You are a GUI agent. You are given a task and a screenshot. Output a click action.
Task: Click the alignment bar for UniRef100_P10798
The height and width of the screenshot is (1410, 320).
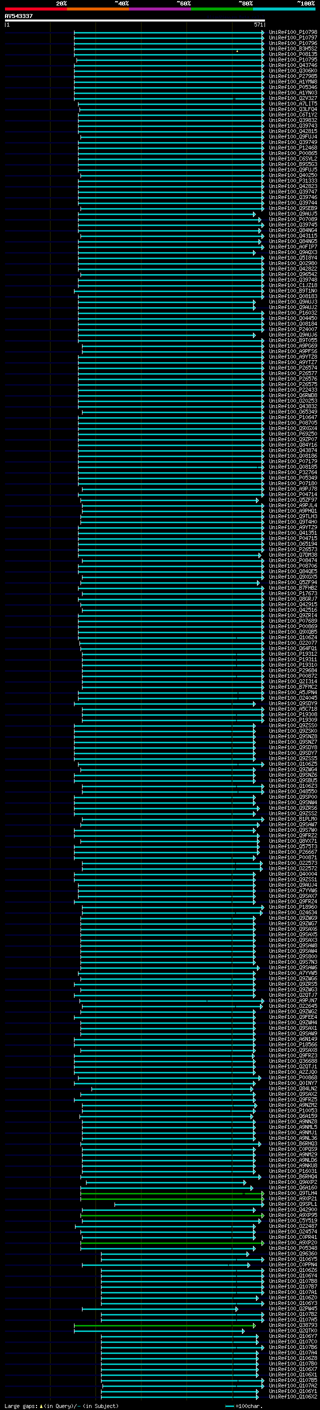tap(168, 33)
